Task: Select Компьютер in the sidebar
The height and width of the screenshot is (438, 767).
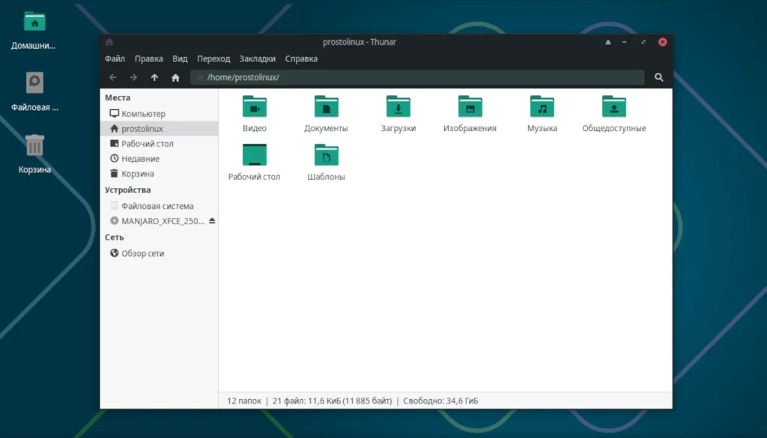Action: (x=159, y=113)
